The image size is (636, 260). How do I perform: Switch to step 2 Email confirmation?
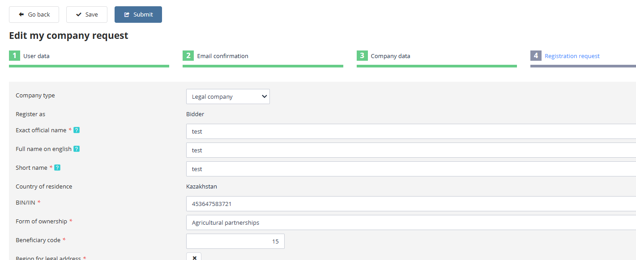click(222, 56)
